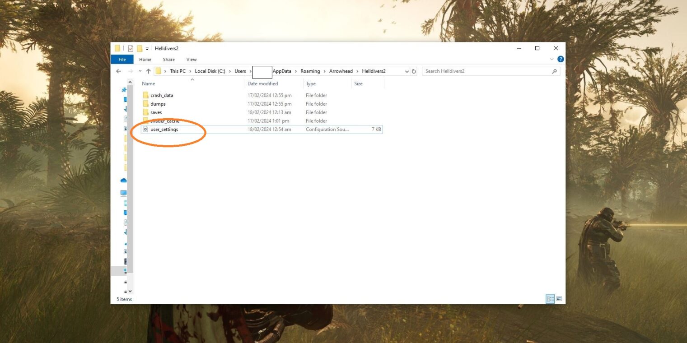687x343 pixels.
Task: Select Roaming in address path
Action: (x=310, y=71)
